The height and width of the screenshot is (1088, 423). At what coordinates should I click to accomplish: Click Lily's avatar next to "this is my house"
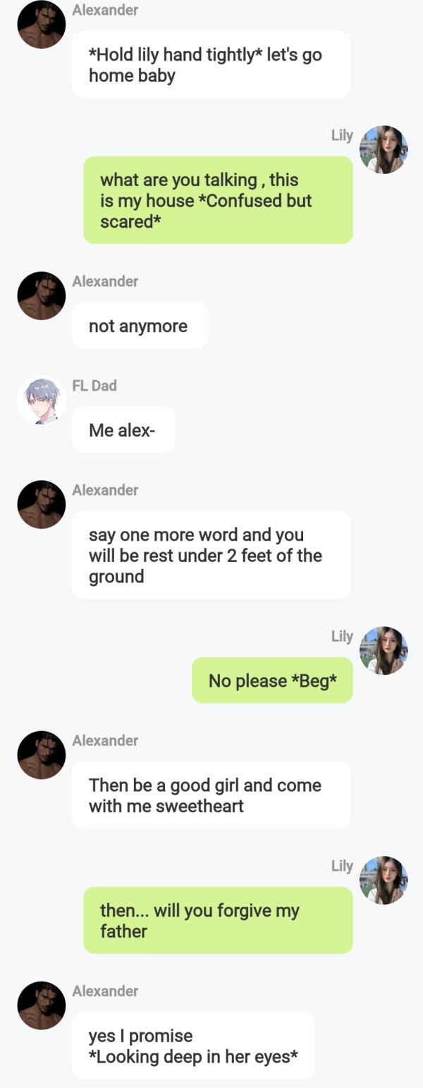click(x=384, y=149)
